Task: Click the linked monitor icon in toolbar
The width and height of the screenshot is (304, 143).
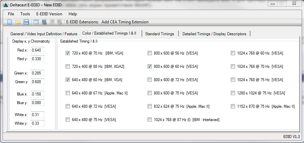Action: coord(44,22)
